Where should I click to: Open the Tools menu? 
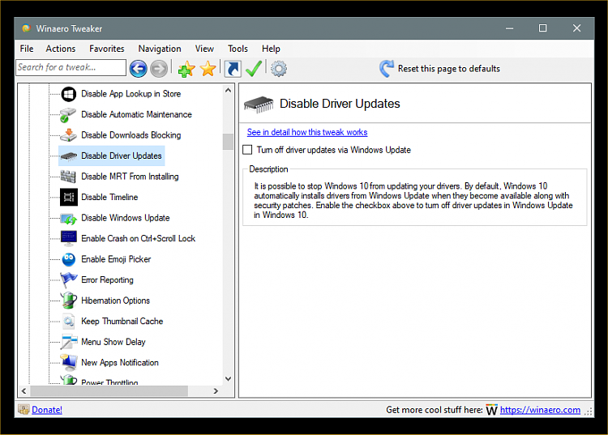coord(238,49)
